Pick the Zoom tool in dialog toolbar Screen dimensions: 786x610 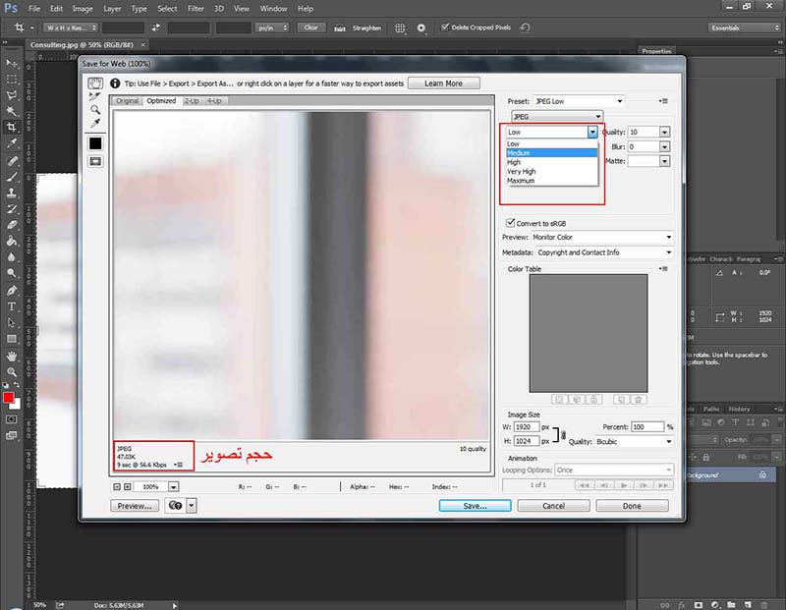tap(95, 110)
